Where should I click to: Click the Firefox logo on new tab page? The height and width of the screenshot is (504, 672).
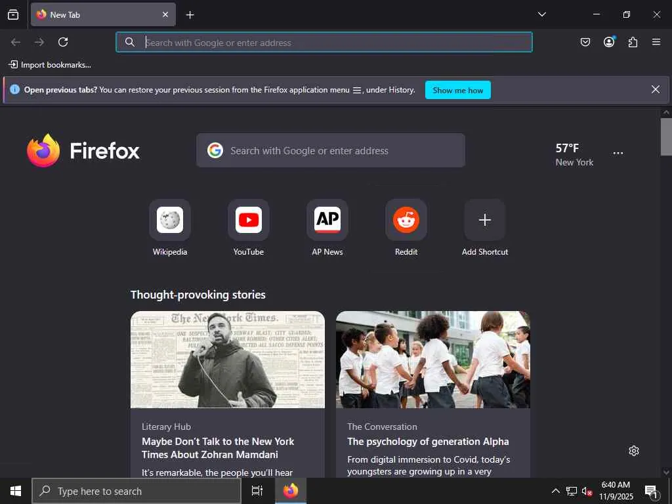click(83, 150)
